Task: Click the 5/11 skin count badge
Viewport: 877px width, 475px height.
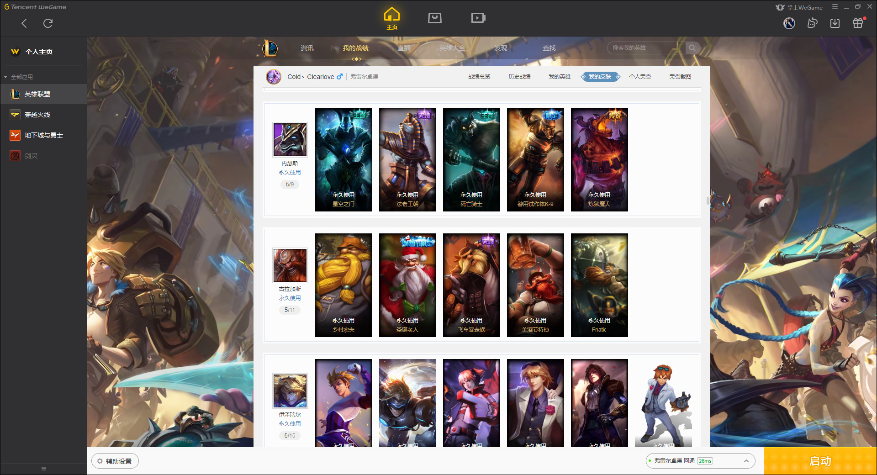Action: [x=290, y=310]
